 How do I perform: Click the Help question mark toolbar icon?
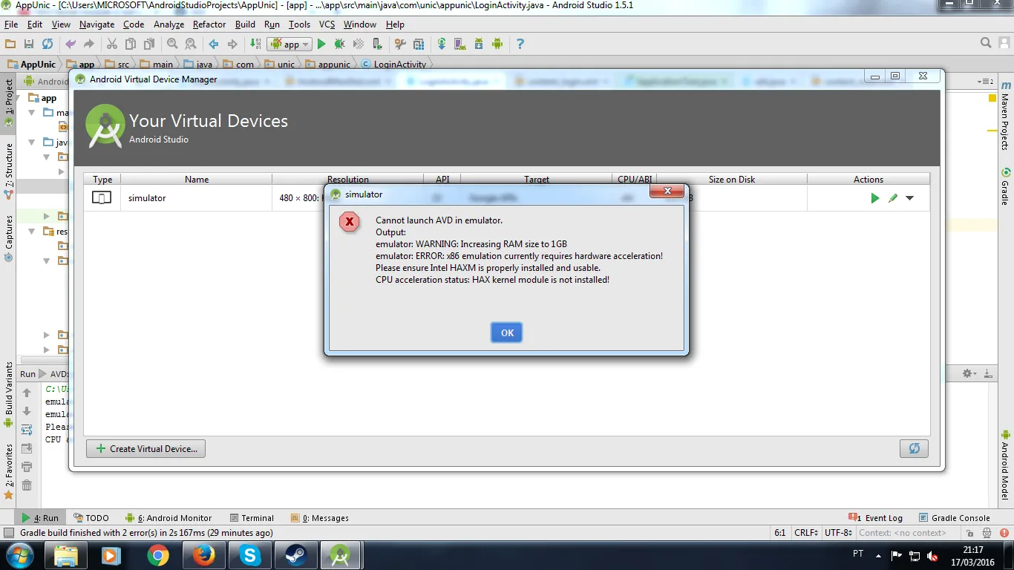click(x=520, y=45)
